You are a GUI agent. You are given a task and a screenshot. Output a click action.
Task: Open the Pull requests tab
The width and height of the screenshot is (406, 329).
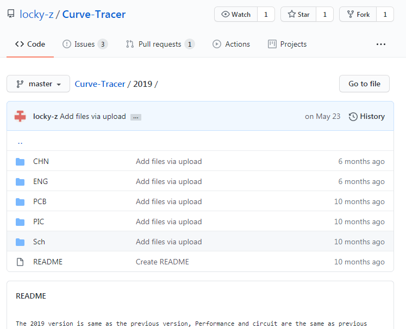tap(160, 44)
